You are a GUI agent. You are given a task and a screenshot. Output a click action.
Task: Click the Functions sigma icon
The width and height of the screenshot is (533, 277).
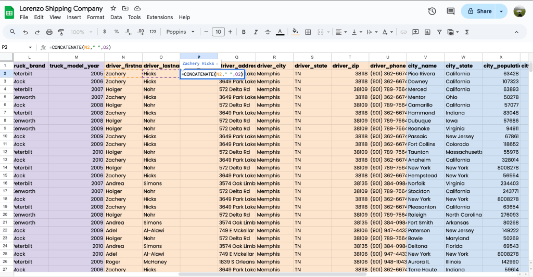click(x=464, y=32)
